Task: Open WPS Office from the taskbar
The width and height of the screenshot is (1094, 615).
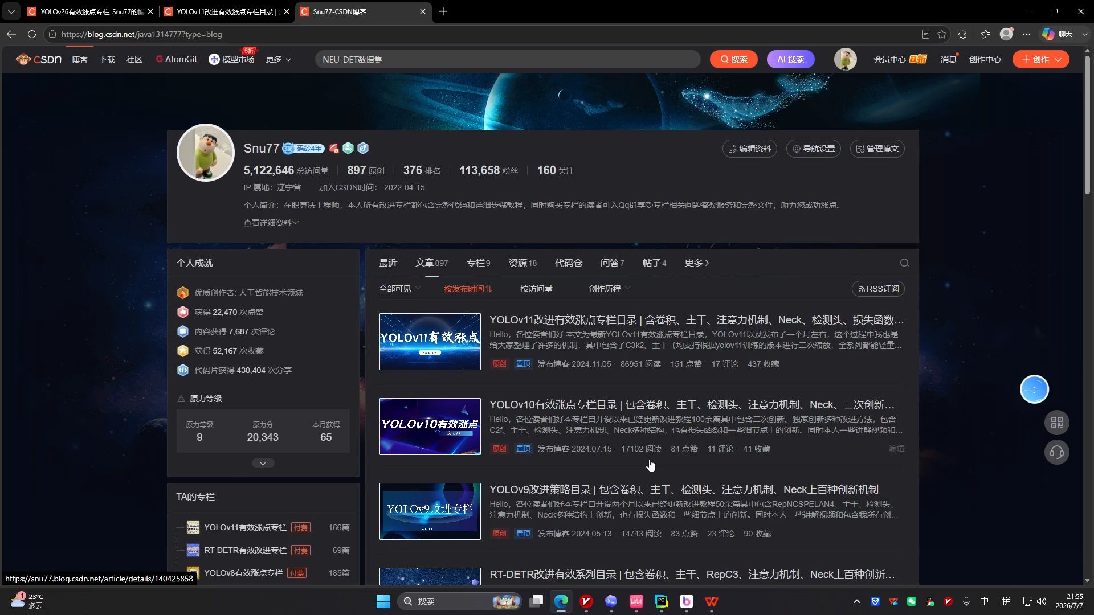Action: click(x=712, y=601)
